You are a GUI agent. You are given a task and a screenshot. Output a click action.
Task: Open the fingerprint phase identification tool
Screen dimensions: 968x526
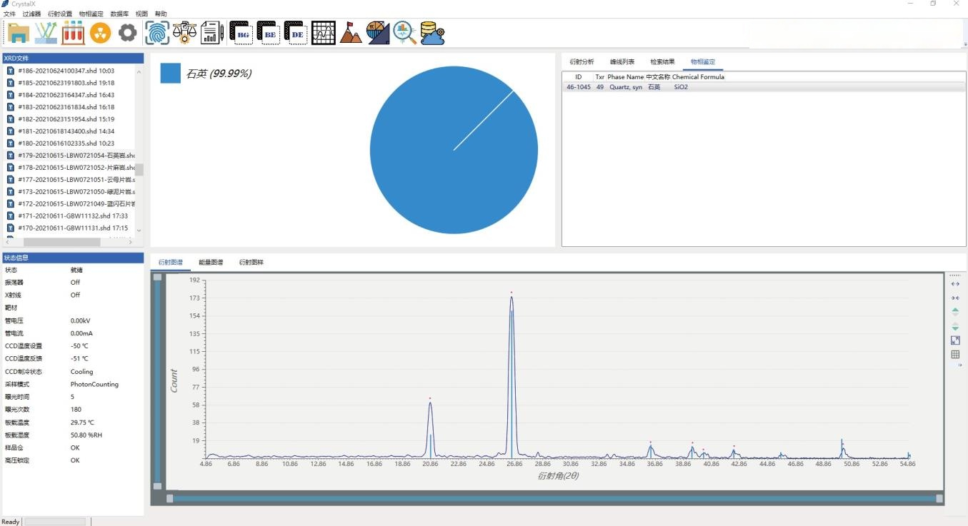point(157,33)
